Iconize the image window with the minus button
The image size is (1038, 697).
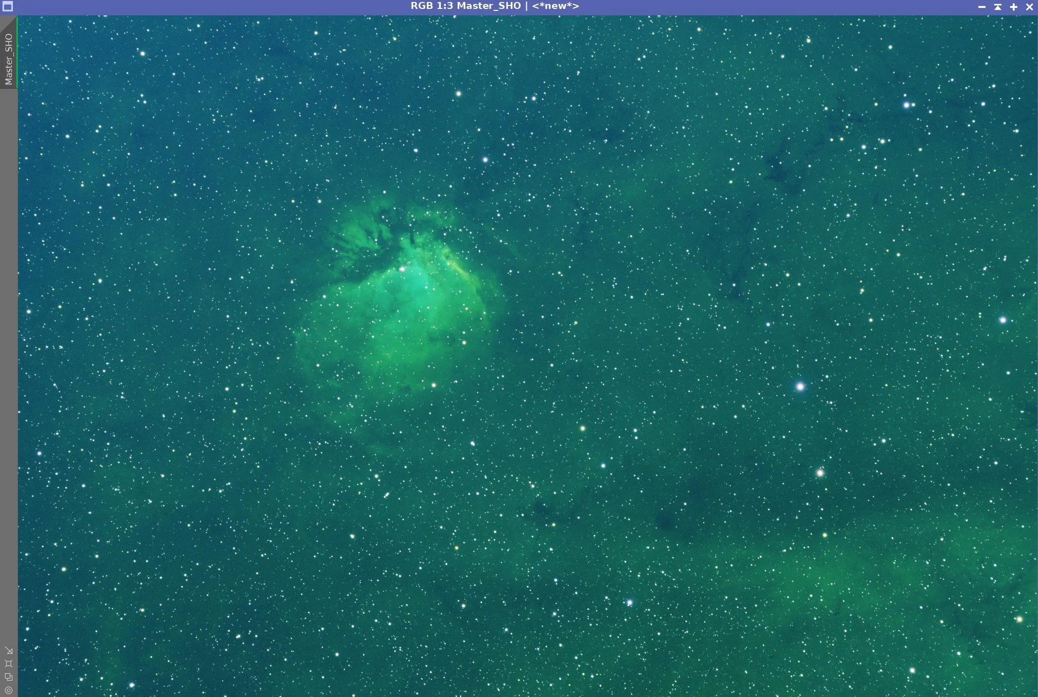[981, 7]
